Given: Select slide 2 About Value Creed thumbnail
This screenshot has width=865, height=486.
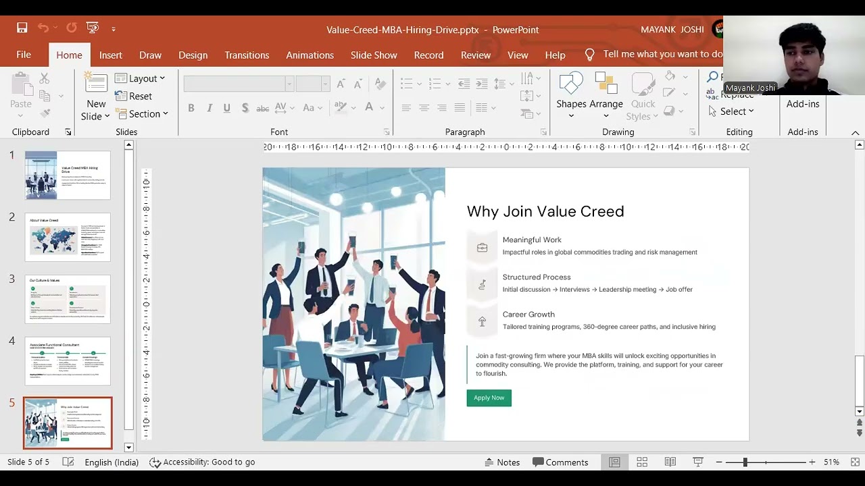Looking at the screenshot, I should (68, 237).
